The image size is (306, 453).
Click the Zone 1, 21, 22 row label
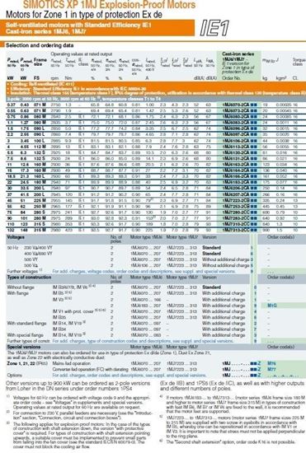click(27, 363)
